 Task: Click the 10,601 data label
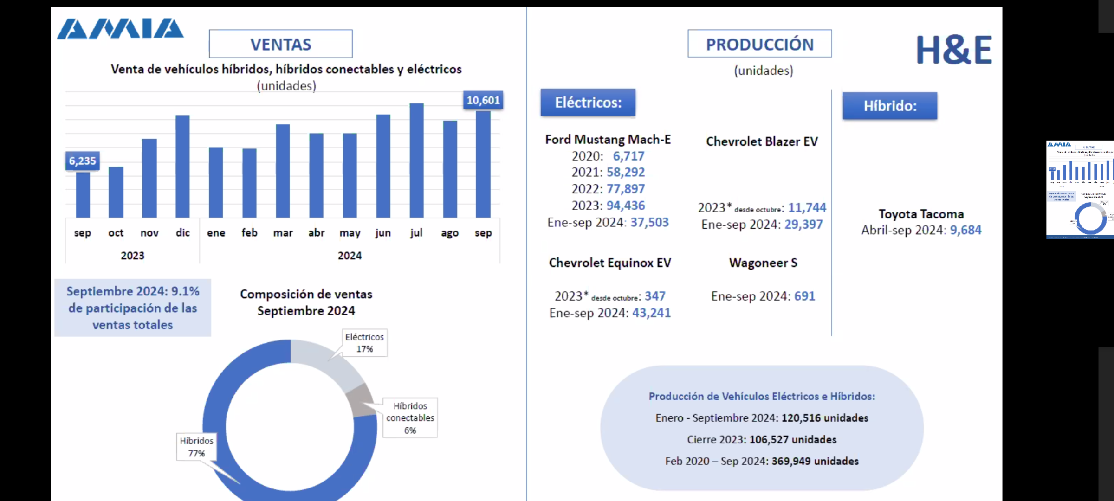point(483,100)
